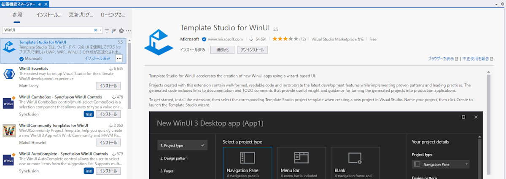Open the sort order icon in extension toolbar
Screen dimensions: 506x179
tap(114, 30)
